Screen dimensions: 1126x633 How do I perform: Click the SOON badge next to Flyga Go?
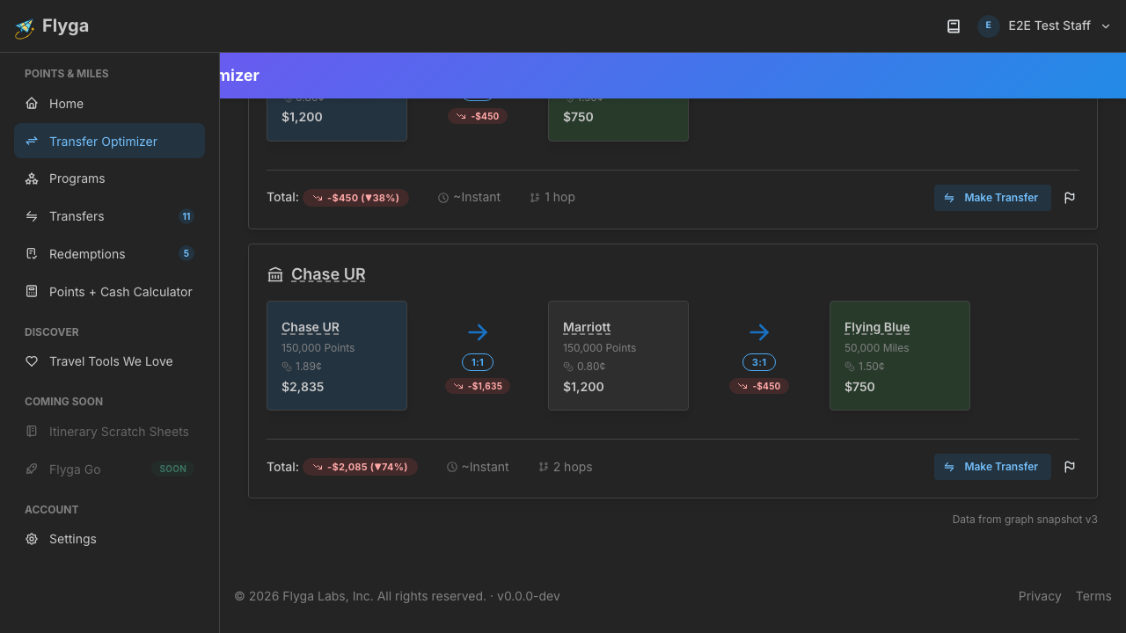click(172, 469)
